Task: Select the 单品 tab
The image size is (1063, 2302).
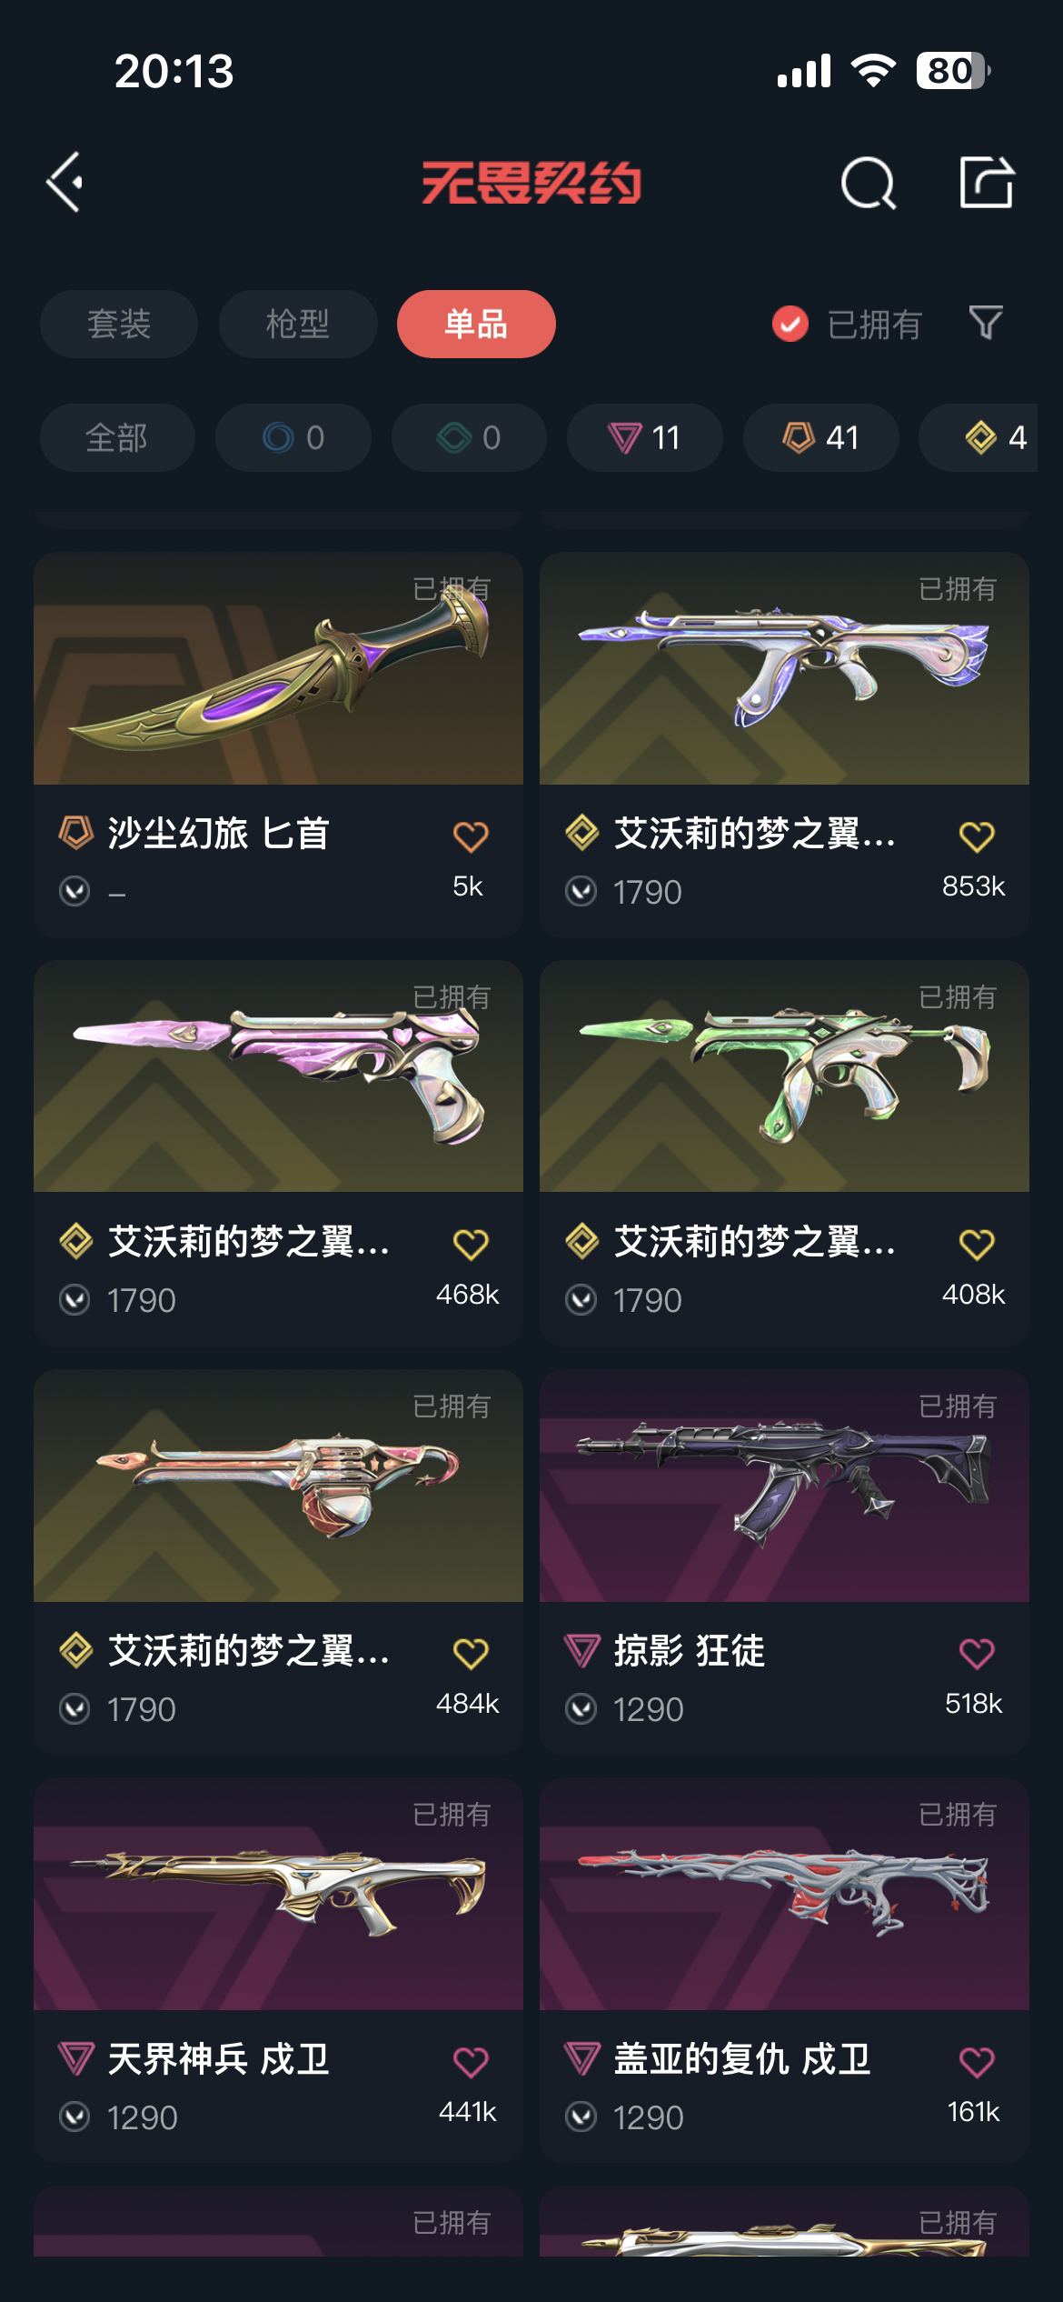Action: click(476, 324)
